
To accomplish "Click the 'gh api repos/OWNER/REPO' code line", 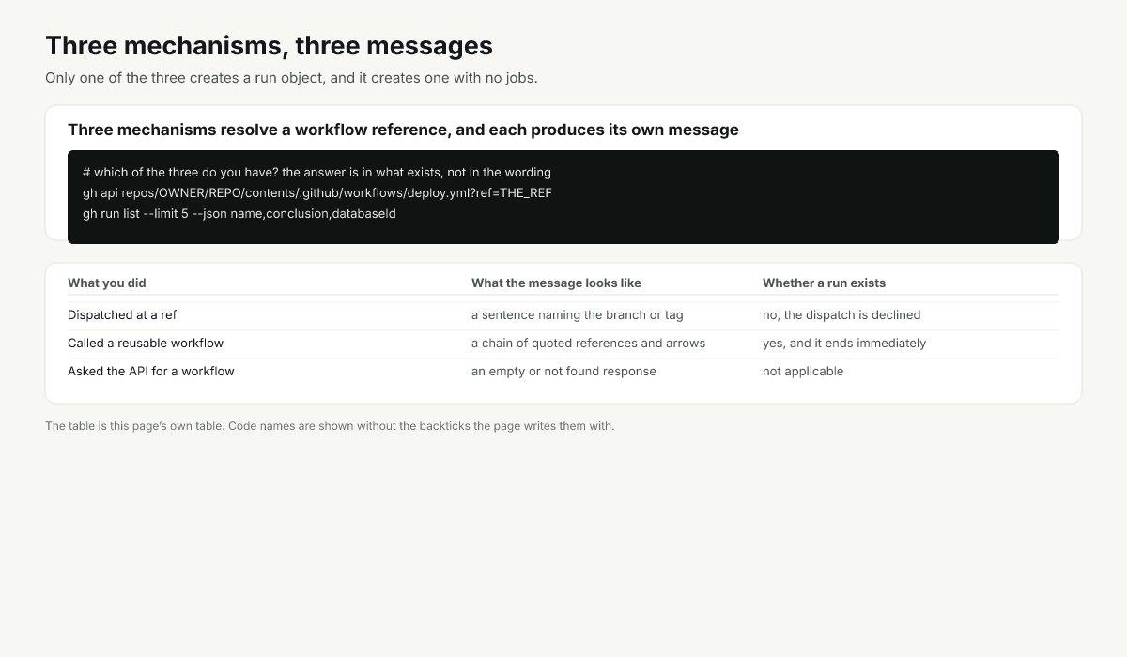I will [317, 193].
